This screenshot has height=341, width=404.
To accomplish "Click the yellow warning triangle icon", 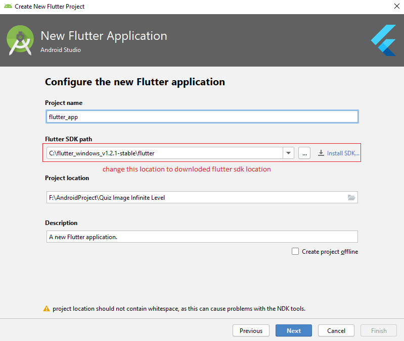I will click(x=47, y=309).
